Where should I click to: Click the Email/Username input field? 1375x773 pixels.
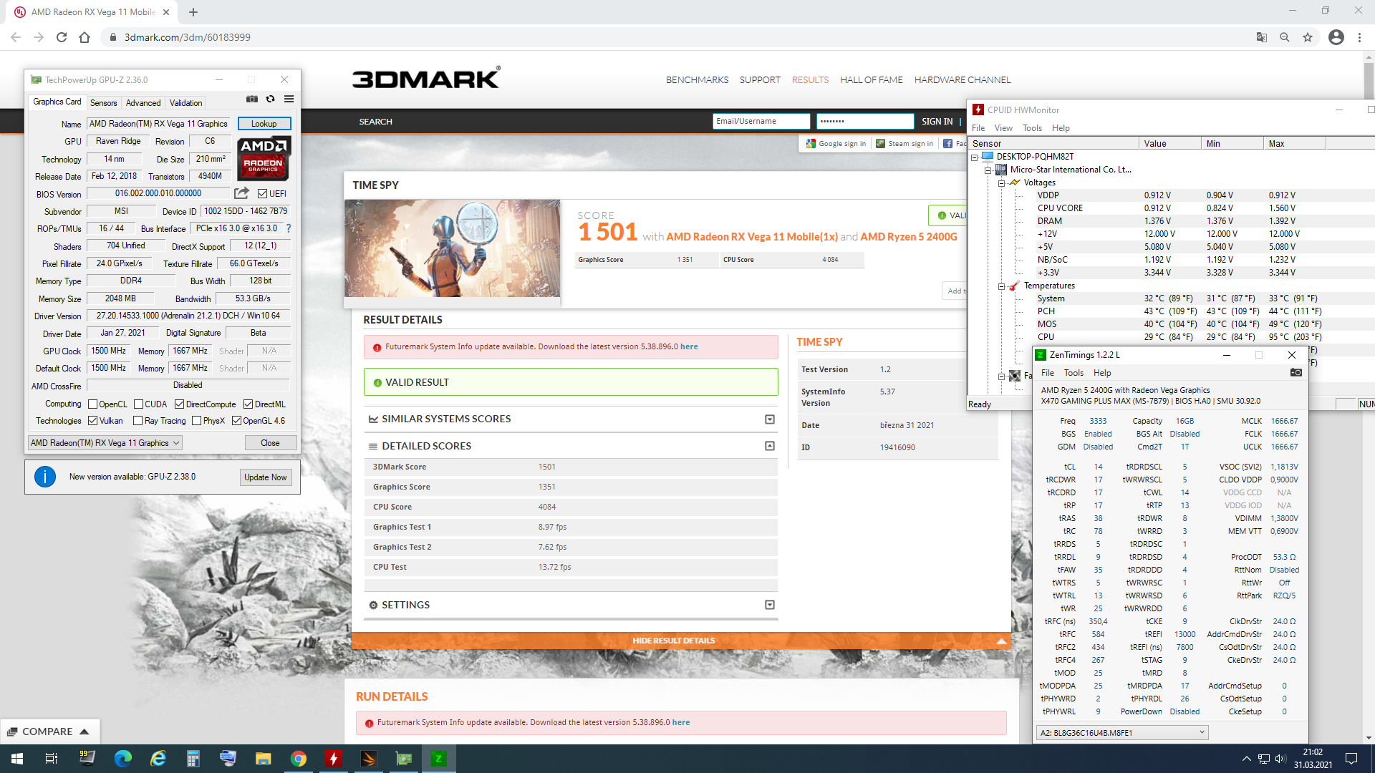pyautogui.click(x=761, y=121)
